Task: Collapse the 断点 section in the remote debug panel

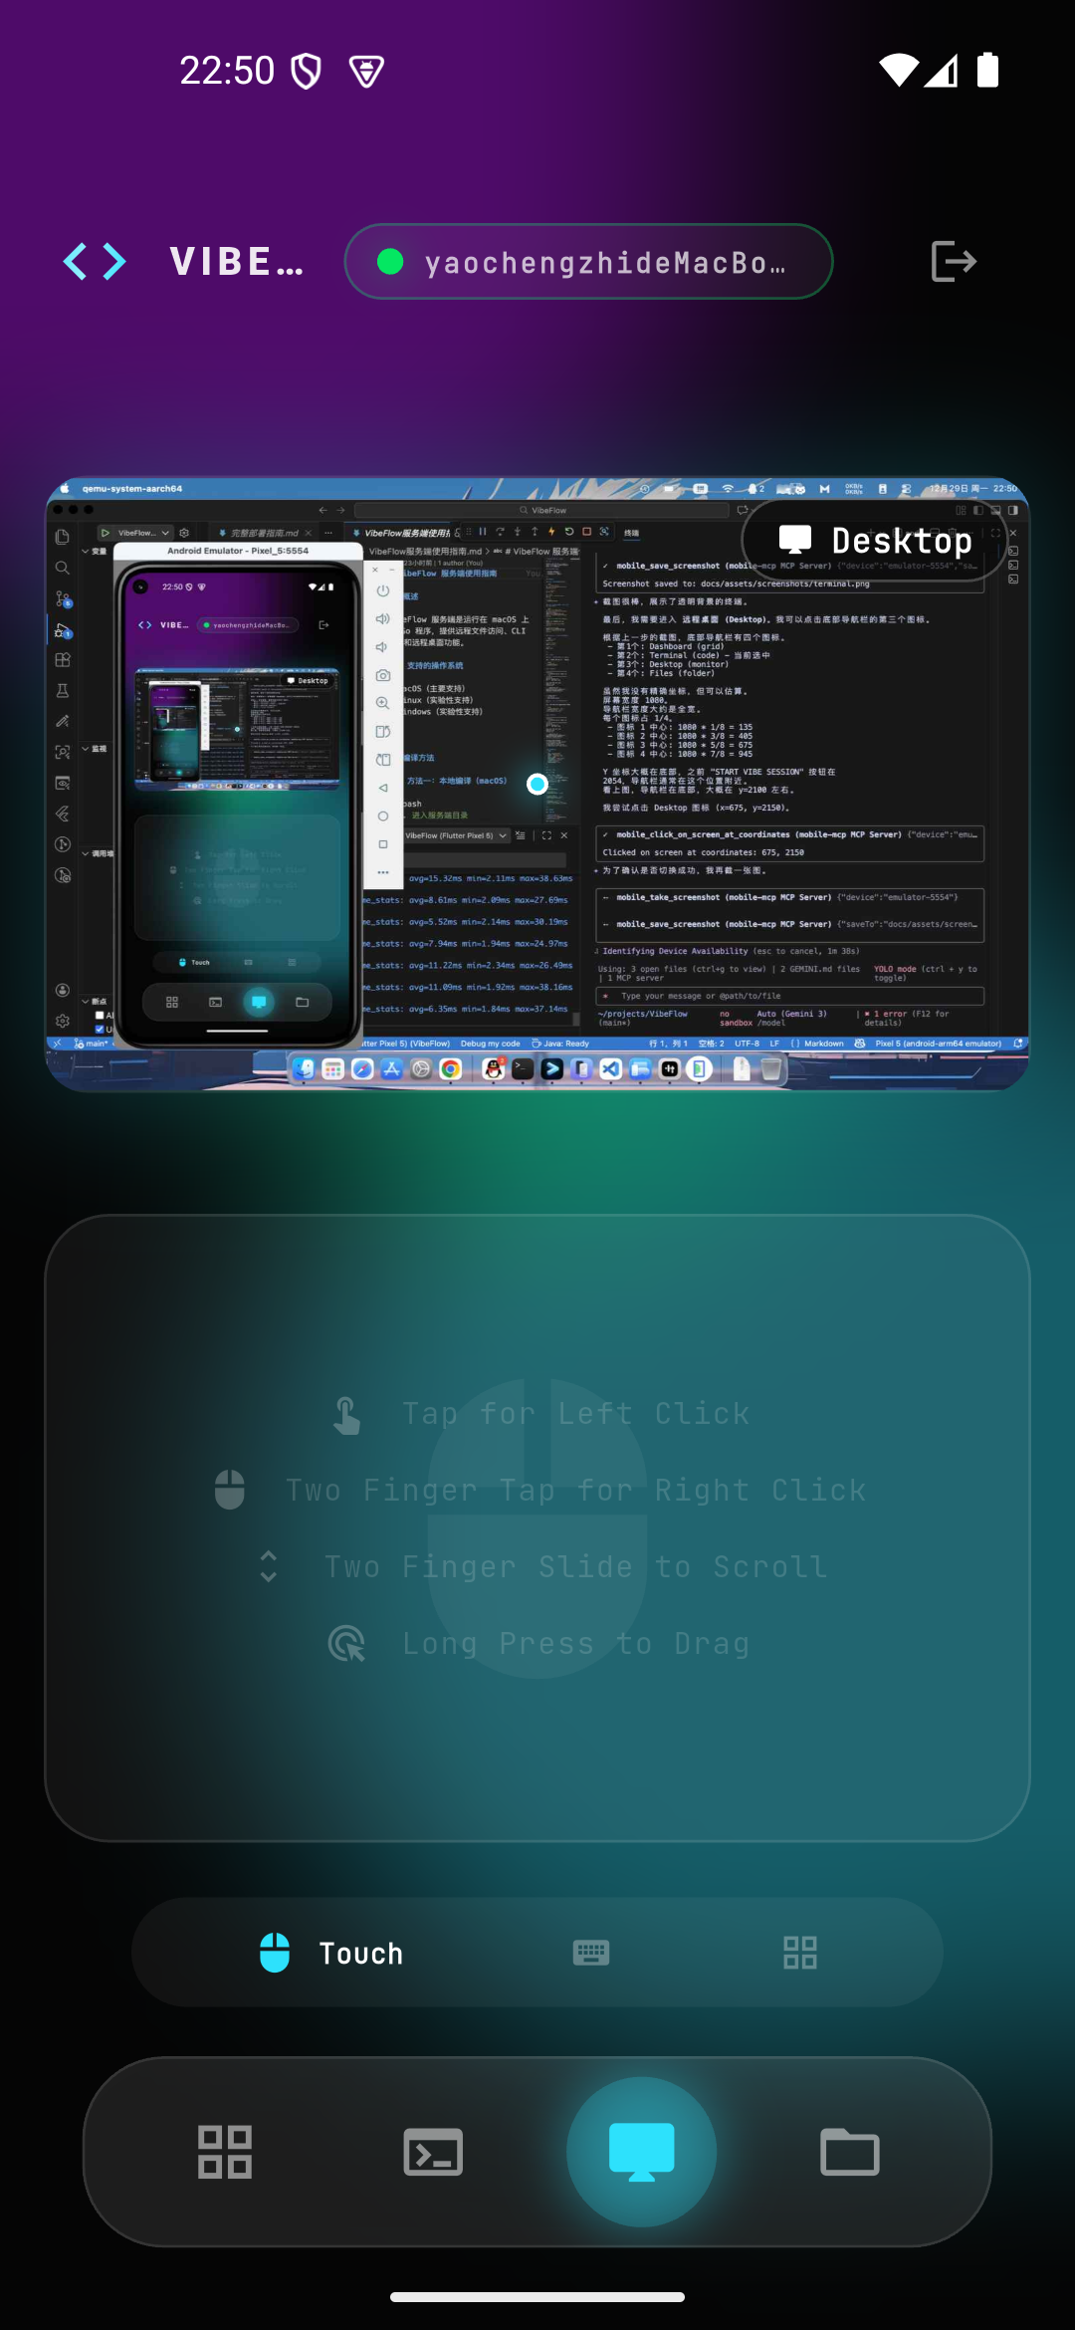Action: click(93, 1001)
